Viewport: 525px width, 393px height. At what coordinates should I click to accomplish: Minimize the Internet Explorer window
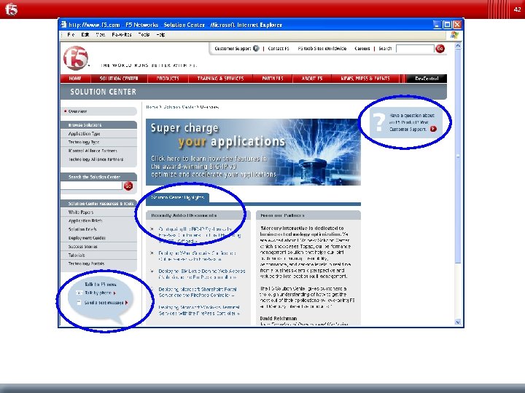pos(437,25)
